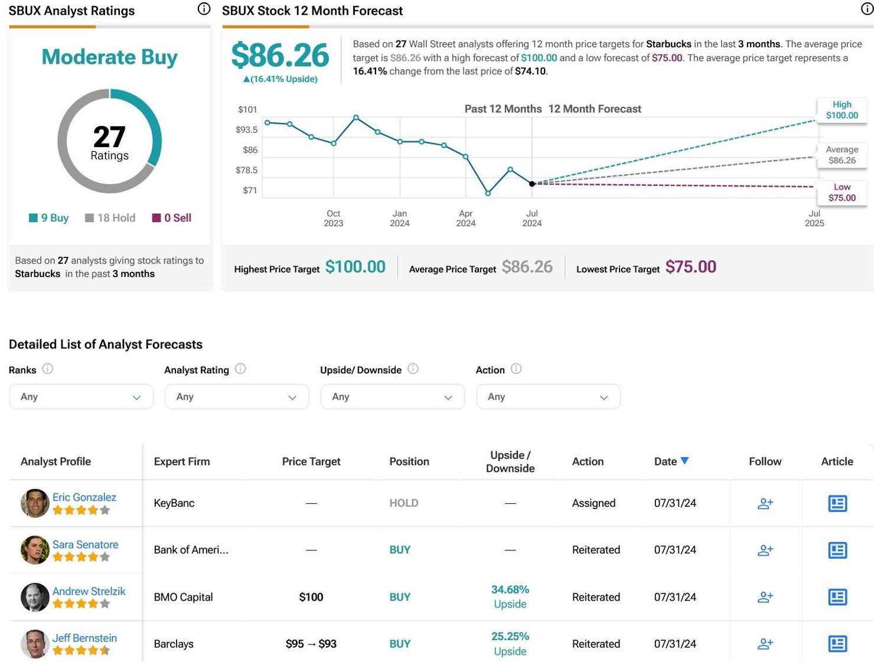Click the Low $75.00 forecast label
The height and width of the screenshot is (662, 874).
[x=842, y=193]
